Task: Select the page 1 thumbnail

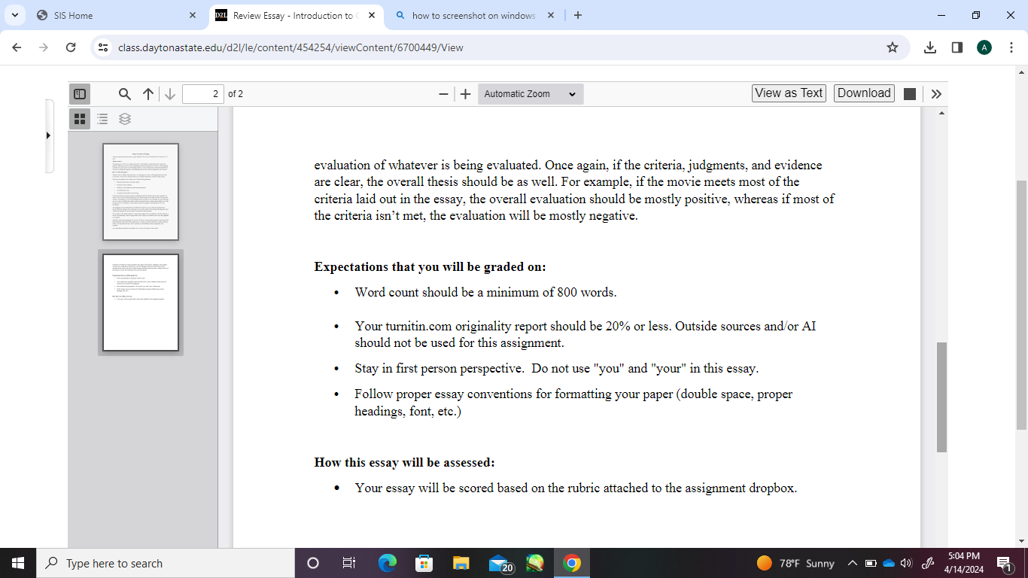Action: pos(141,192)
